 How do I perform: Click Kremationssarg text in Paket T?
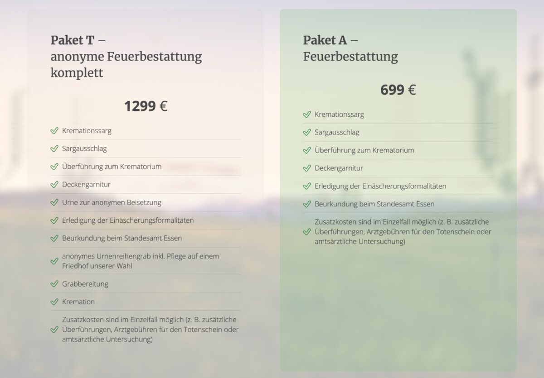pos(87,131)
